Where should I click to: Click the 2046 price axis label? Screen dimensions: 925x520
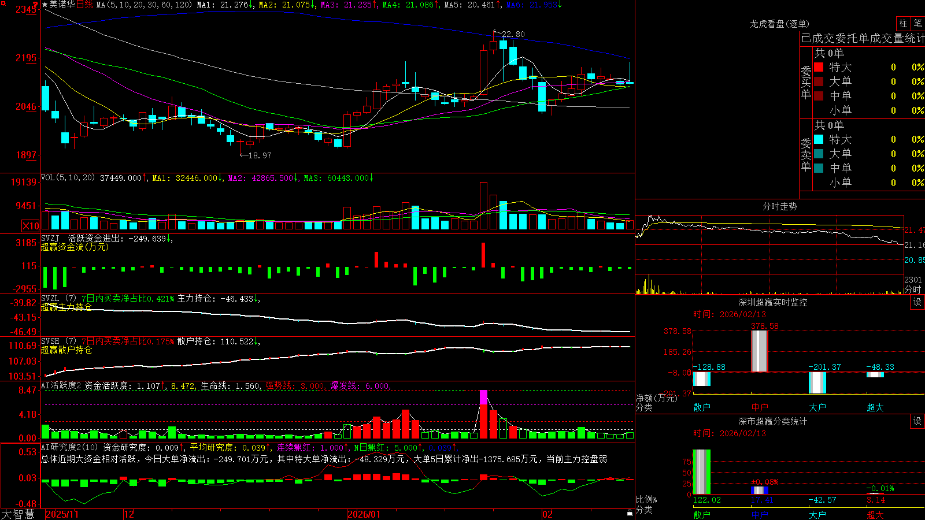[26, 106]
